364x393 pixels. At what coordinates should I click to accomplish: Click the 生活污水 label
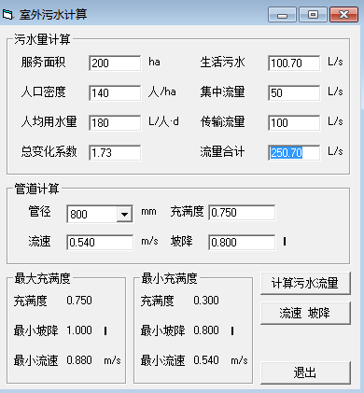coord(222,63)
